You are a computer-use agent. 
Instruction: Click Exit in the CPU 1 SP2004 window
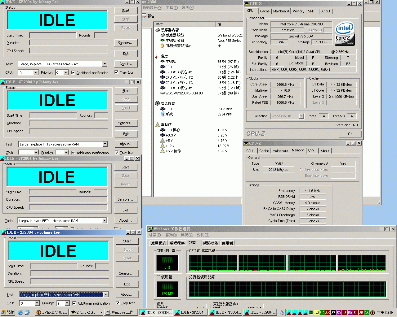coord(126,134)
